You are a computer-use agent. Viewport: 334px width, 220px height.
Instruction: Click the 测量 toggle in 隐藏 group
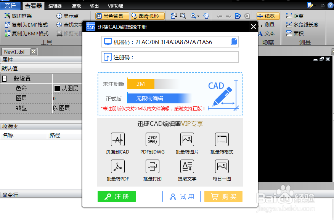(267, 25)
